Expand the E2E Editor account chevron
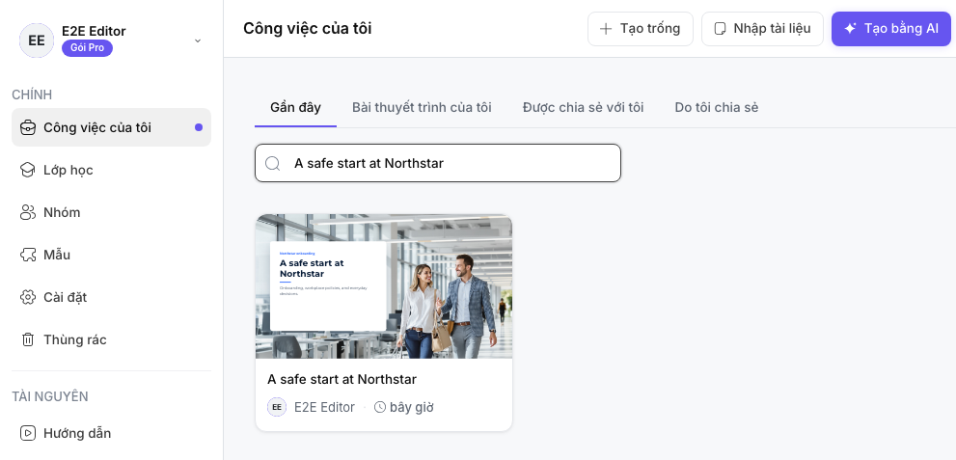The height and width of the screenshot is (460, 956). [198, 41]
